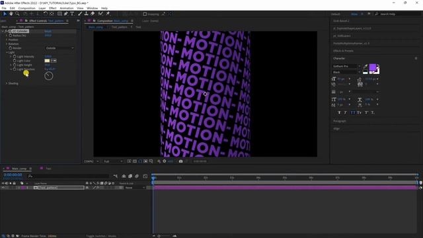Viewport: 423px width, 238px height.
Task: Click the composition flowchart icon in the timeline
Action: point(116,177)
